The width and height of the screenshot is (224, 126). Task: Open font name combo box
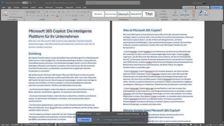(x=31, y=12)
